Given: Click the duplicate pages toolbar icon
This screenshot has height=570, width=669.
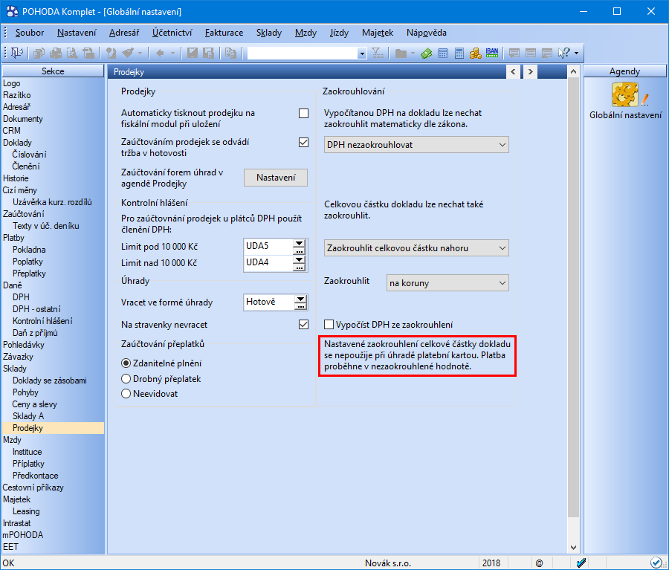Looking at the screenshot, I should pyautogui.click(x=231, y=53).
